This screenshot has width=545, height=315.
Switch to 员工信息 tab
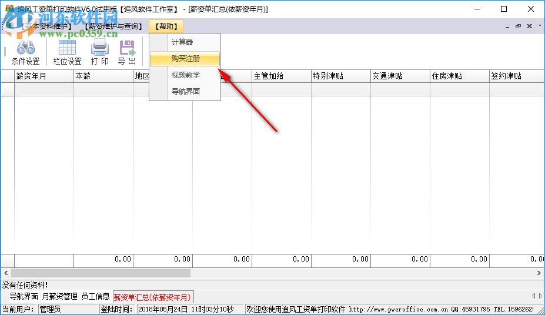(95, 297)
